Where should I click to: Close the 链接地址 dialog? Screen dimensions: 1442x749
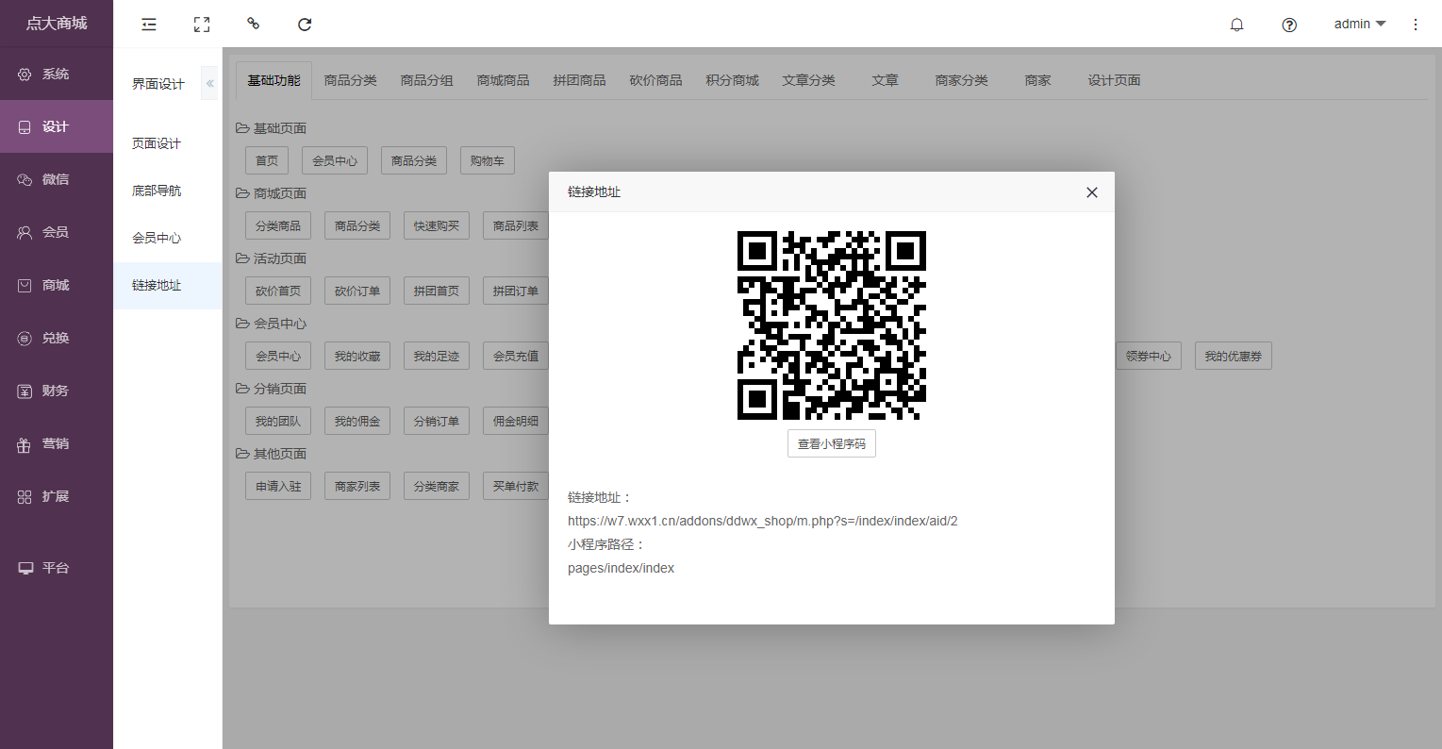(x=1092, y=192)
